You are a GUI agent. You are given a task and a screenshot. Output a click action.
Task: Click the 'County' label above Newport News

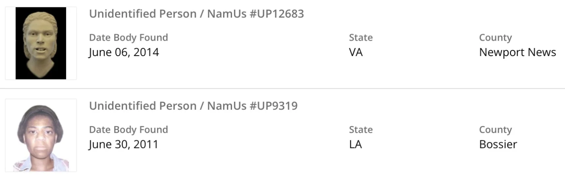495,38
